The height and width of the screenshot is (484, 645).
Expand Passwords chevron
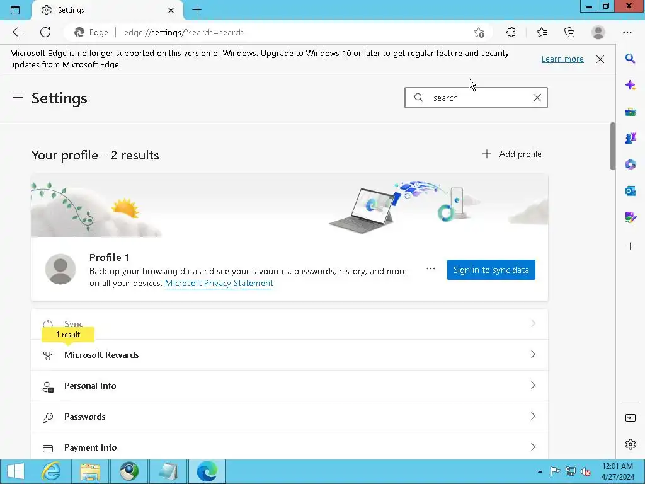tap(533, 416)
